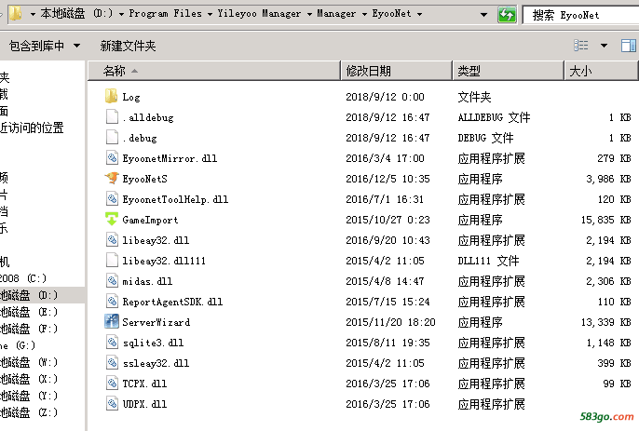639x431 pixels.
Task: Select (F:) drive in navigation pane
Action: click(x=29, y=329)
